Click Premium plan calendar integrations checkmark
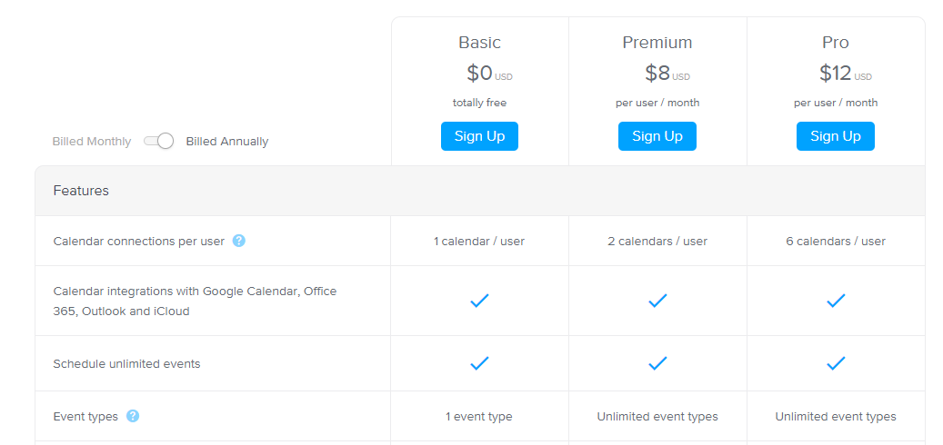943x445 pixels. (657, 301)
